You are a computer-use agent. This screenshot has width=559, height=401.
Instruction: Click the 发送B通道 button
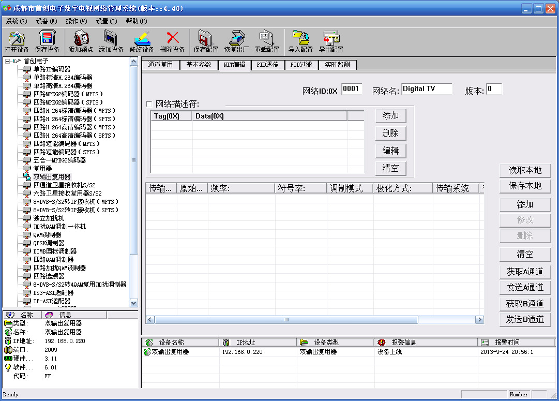[525, 319]
